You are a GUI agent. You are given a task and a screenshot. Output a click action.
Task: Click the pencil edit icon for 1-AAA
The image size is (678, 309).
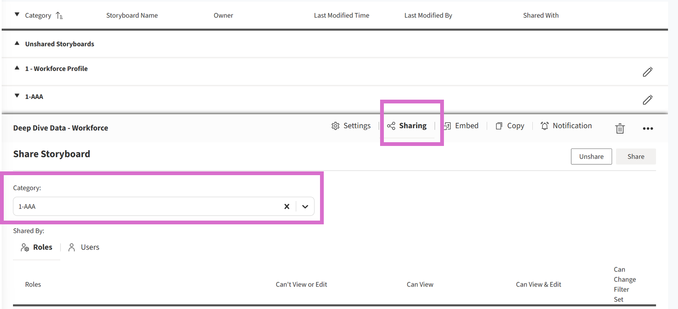coord(647,100)
